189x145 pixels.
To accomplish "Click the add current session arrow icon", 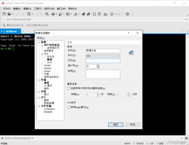I will [4, 25].
